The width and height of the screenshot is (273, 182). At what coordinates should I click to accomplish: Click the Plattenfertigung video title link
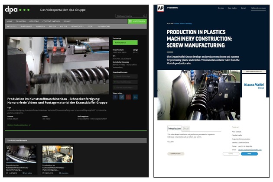(54, 168)
